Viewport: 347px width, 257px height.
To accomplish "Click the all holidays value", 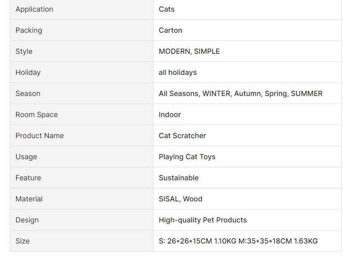I will 177,73.
